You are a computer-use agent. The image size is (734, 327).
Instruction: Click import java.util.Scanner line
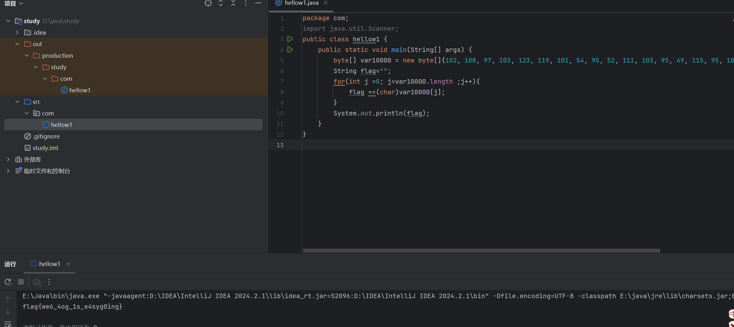(x=350, y=29)
